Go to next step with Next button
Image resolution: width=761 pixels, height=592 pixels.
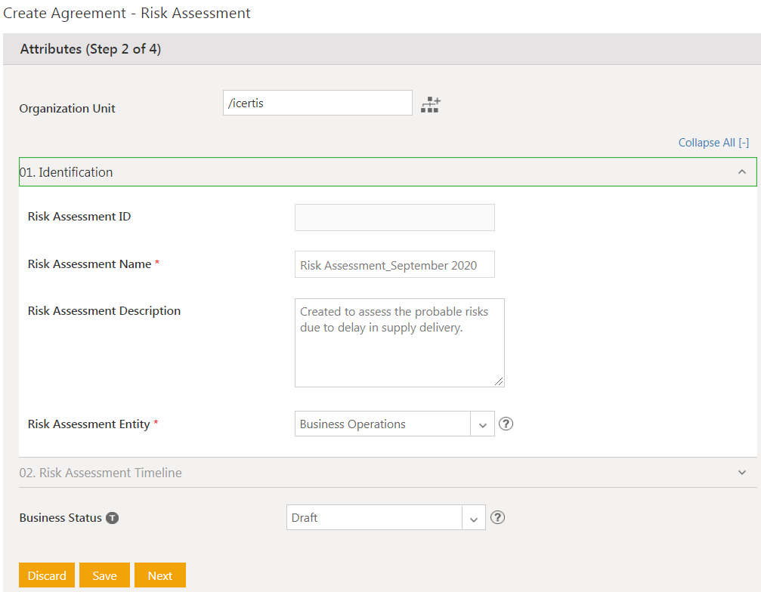click(x=160, y=575)
